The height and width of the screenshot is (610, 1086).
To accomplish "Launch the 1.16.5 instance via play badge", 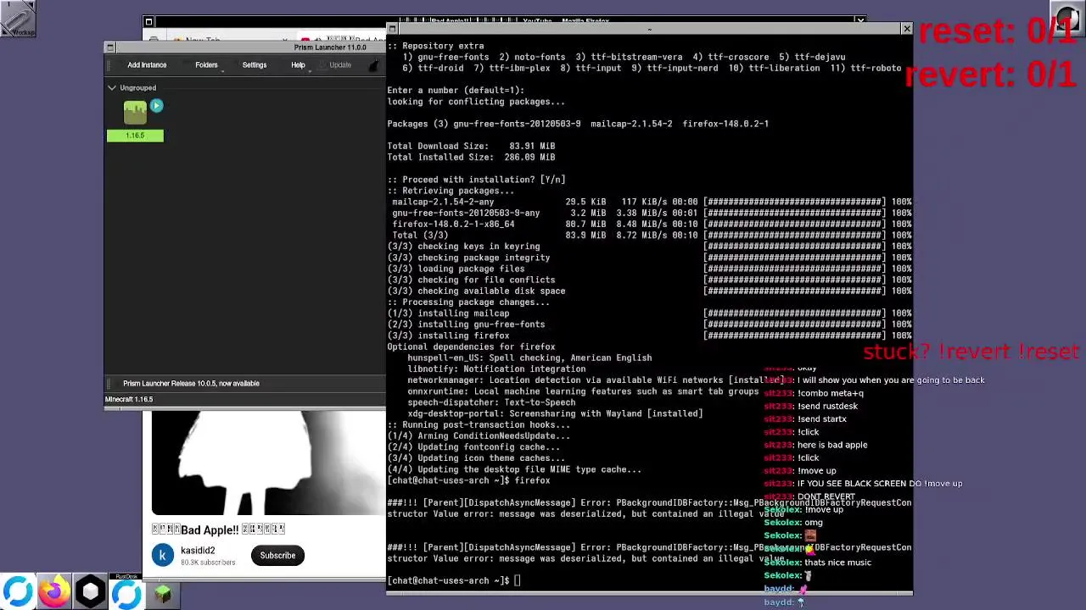I will [156, 106].
